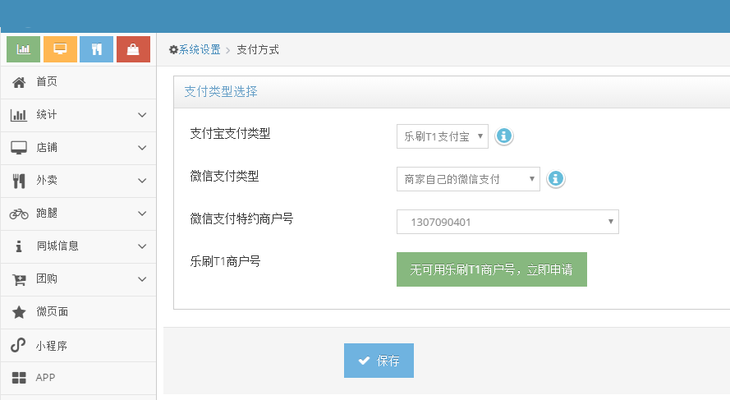Go to 首页 in the sidebar

(x=78, y=82)
